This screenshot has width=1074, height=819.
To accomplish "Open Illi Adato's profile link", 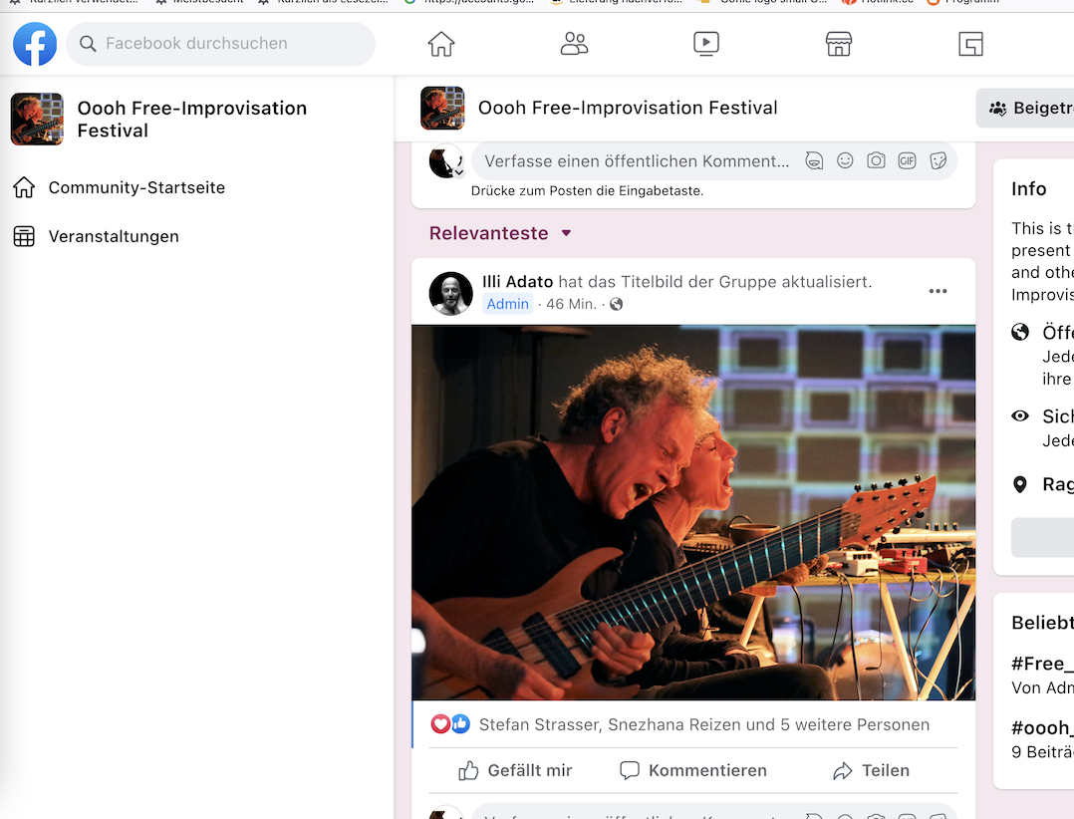I will pos(517,281).
